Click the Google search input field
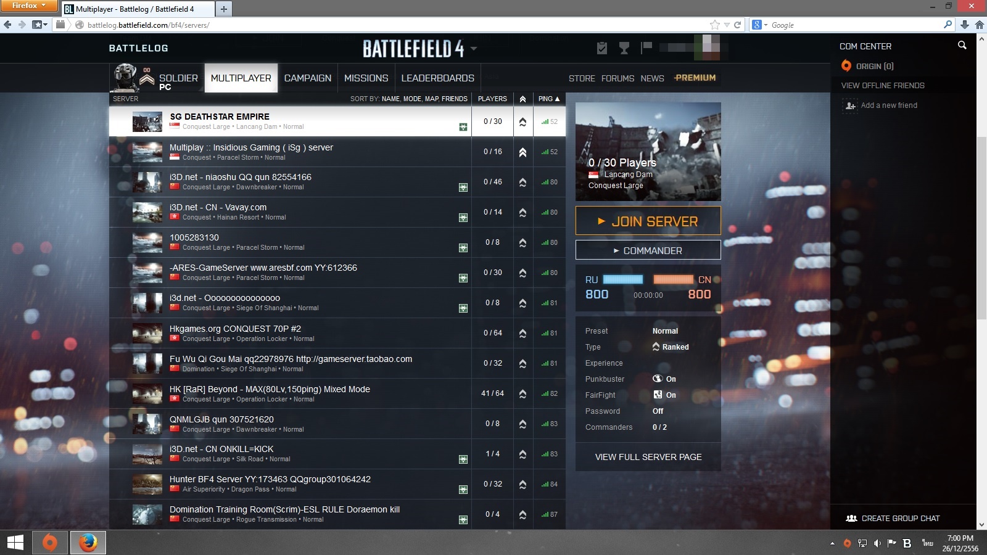 (x=856, y=25)
